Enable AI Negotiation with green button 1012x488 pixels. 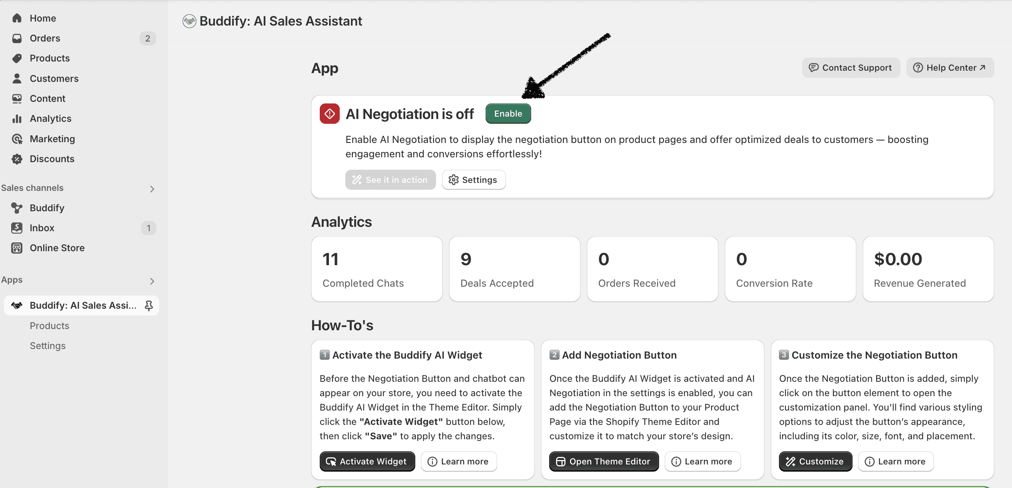[x=508, y=114]
